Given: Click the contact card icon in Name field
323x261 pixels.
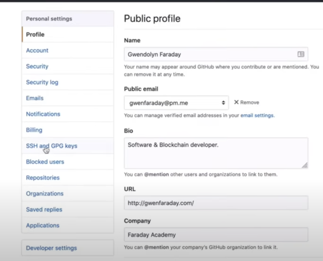Looking at the screenshot, I should click(x=301, y=54).
